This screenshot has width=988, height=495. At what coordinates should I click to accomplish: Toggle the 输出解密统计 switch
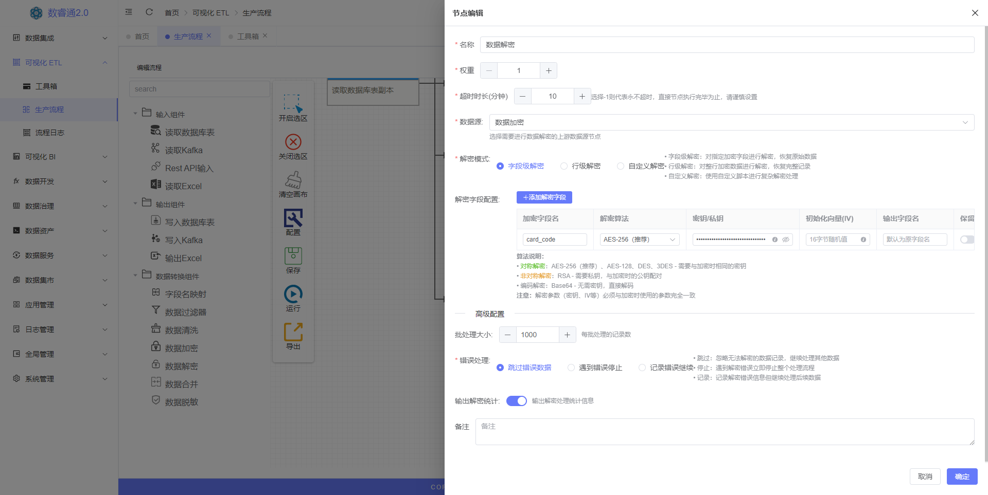pyautogui.click(x=516, y=401)
